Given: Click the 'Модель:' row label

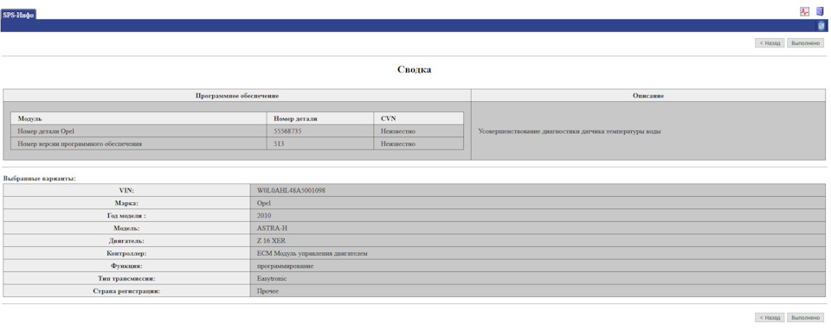Looking at the screenshot, I should pos(126,228).
